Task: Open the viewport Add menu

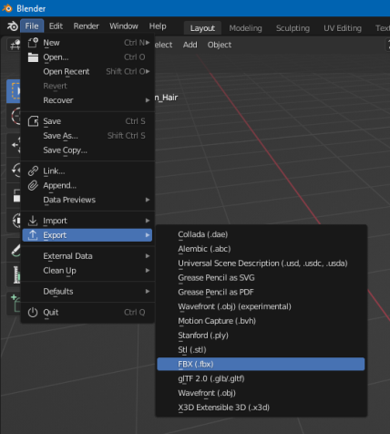Action: [x=190, y=45]
